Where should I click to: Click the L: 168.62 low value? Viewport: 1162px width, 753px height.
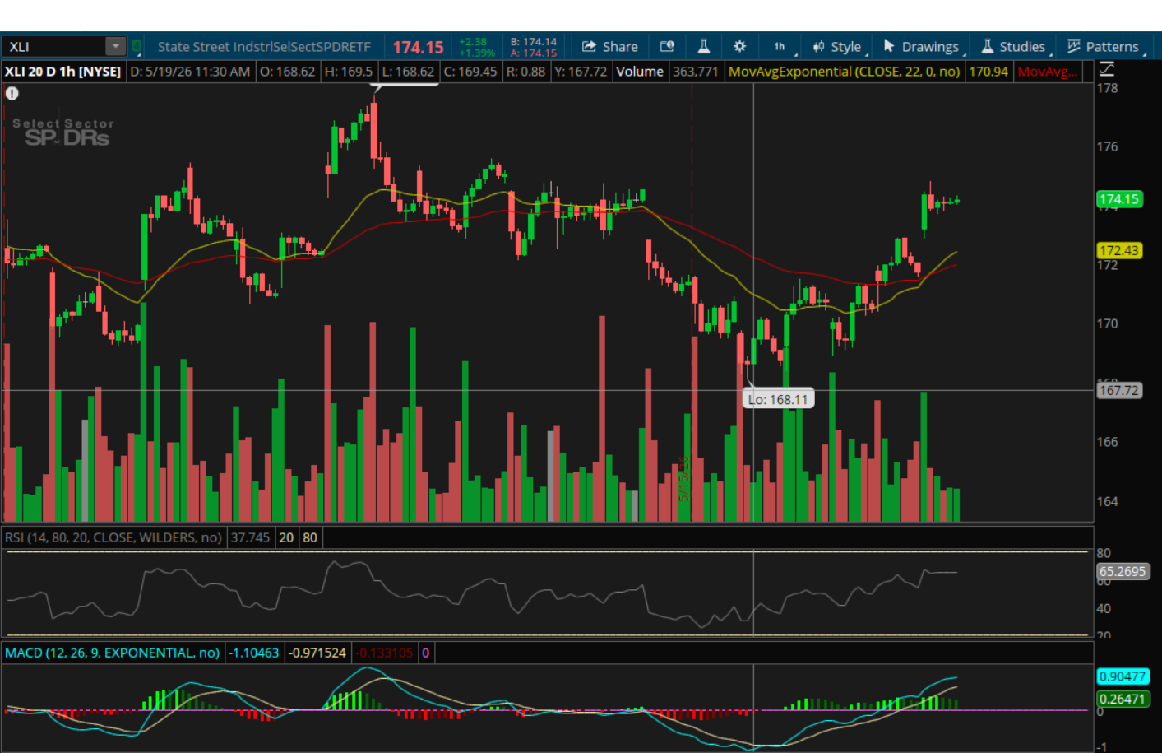coord(408,72)
